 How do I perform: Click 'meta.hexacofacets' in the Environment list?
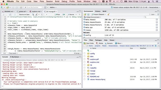[x=93, y=22]
